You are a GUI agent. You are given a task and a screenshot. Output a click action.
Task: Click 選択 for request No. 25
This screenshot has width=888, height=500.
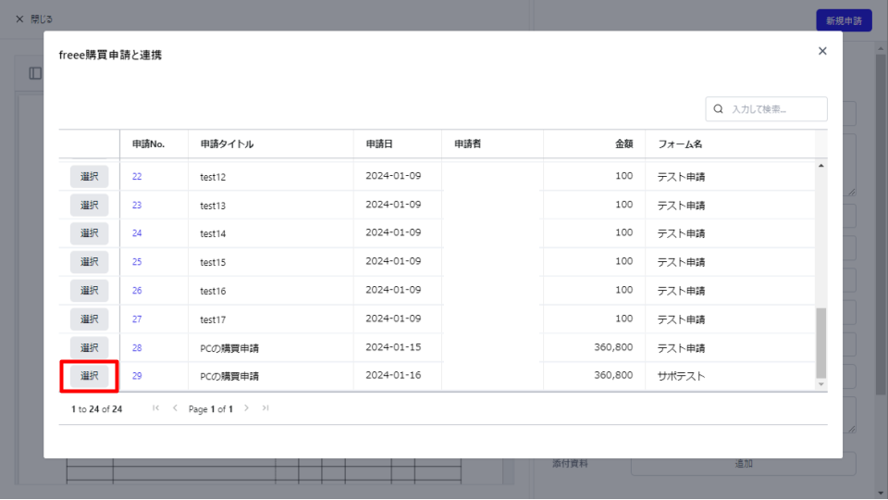[90, 262]
